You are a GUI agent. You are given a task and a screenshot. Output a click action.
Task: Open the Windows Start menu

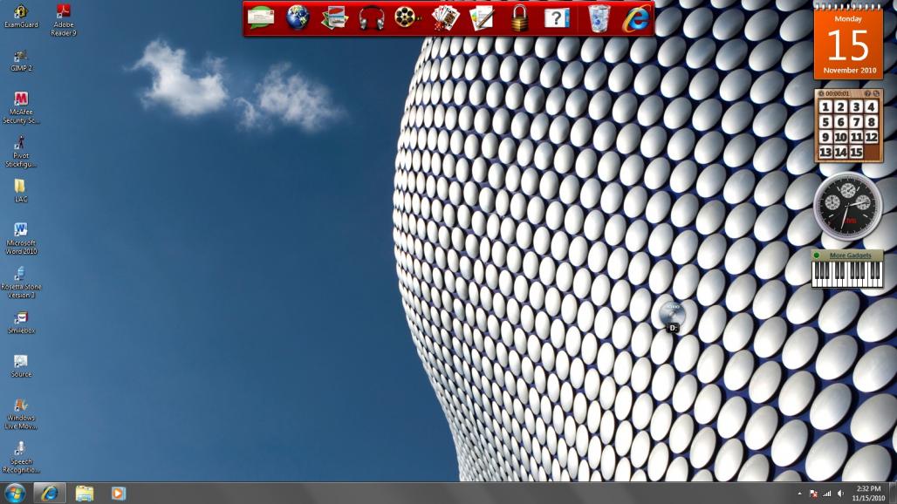(15, 493)
